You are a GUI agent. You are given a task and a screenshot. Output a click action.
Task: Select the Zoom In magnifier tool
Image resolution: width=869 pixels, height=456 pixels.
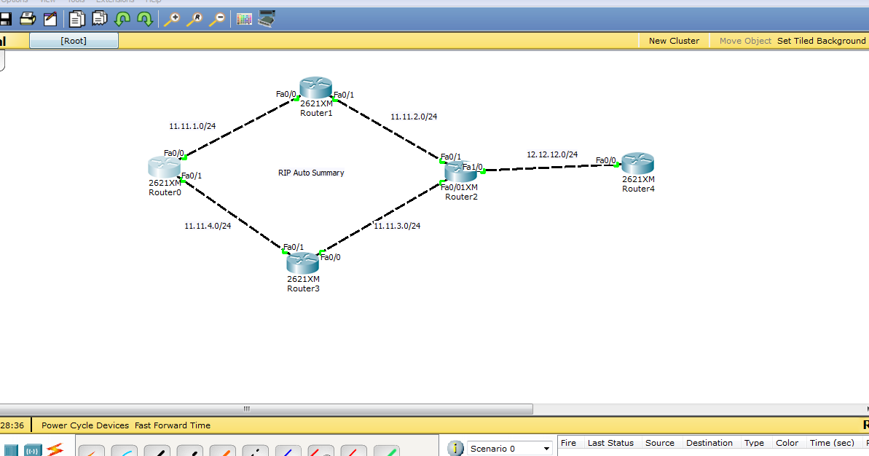pyautogui.click(x=171, y=19)
